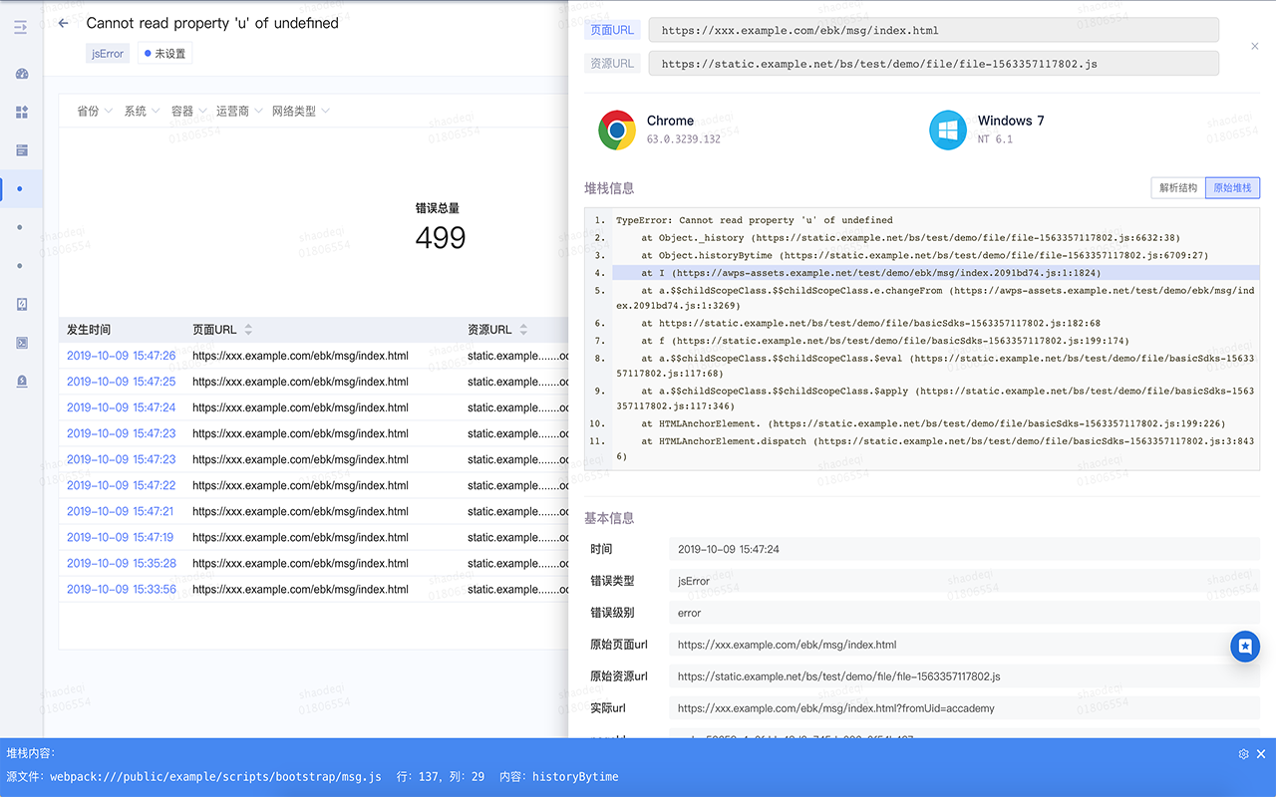
Task: Select the 原始堆栈 raw stack view
Action: click(1232, 188)
